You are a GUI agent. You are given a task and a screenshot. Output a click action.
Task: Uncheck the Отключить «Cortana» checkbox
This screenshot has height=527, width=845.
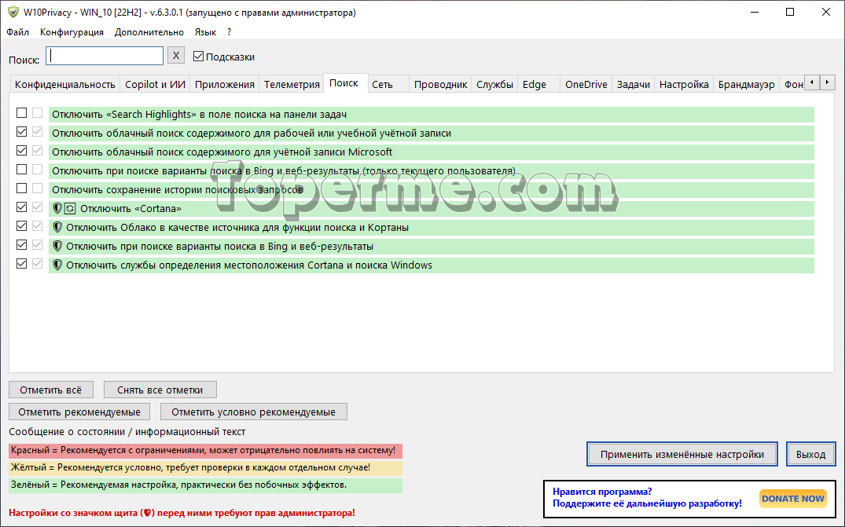pyautogui.click(x=21, y=207)
